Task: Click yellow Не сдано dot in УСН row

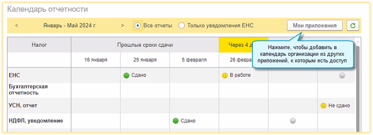Action: (323, 106)
